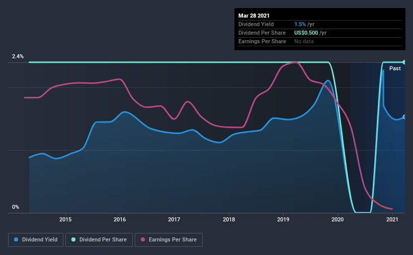Click the US$0.500 tooltip value
The height and width of the screenshot is (255, 413).
pyautogui.click(x=306, y=33)
